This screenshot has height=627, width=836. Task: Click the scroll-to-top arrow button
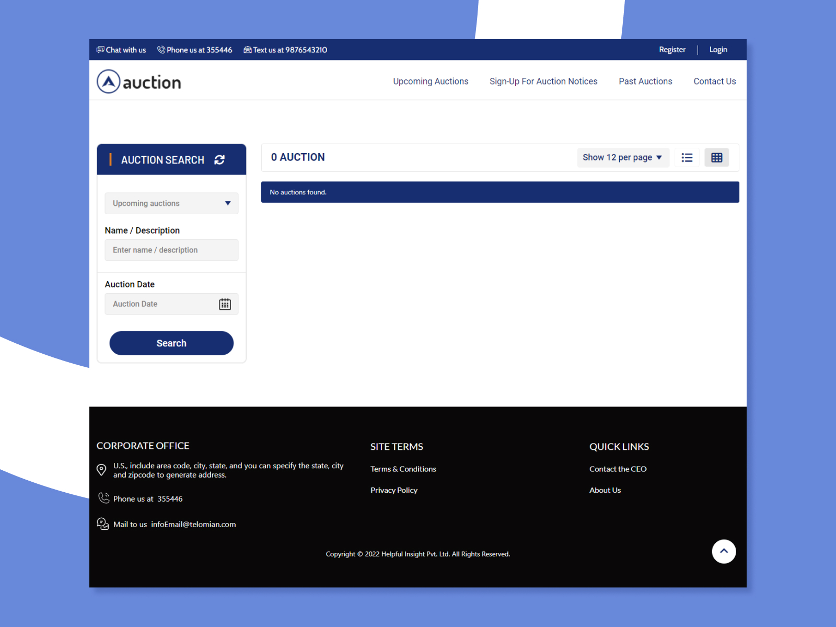coord(724,551)
